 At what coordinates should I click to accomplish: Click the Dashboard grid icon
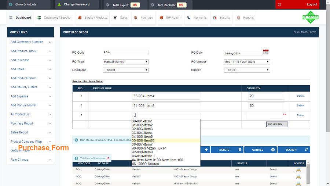tap(11, 18)
